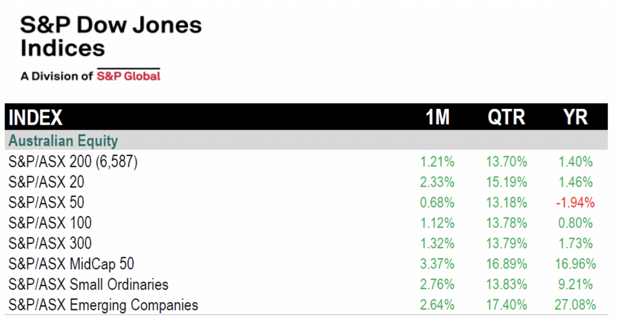Image resolution: width=620 pixels, height=322 pixels.
Task: Click the QTR column header
Action: coord(506,117)
